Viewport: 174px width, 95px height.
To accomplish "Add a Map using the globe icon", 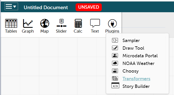I will click(45, 23).
